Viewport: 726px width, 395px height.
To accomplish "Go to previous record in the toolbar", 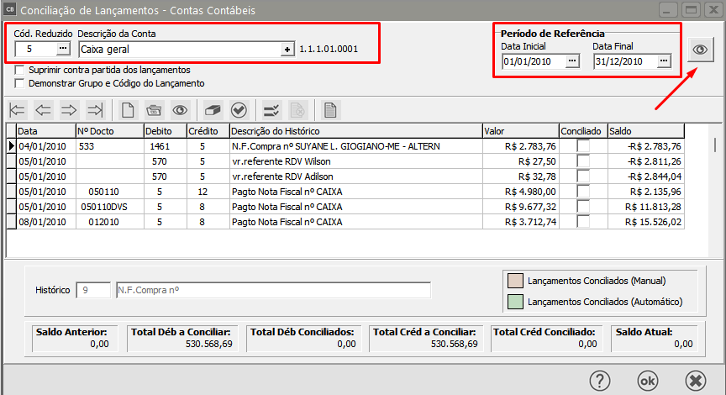I will [x=44, y=109].
